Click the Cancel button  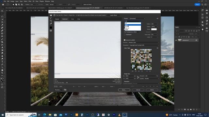coord(138,90)
